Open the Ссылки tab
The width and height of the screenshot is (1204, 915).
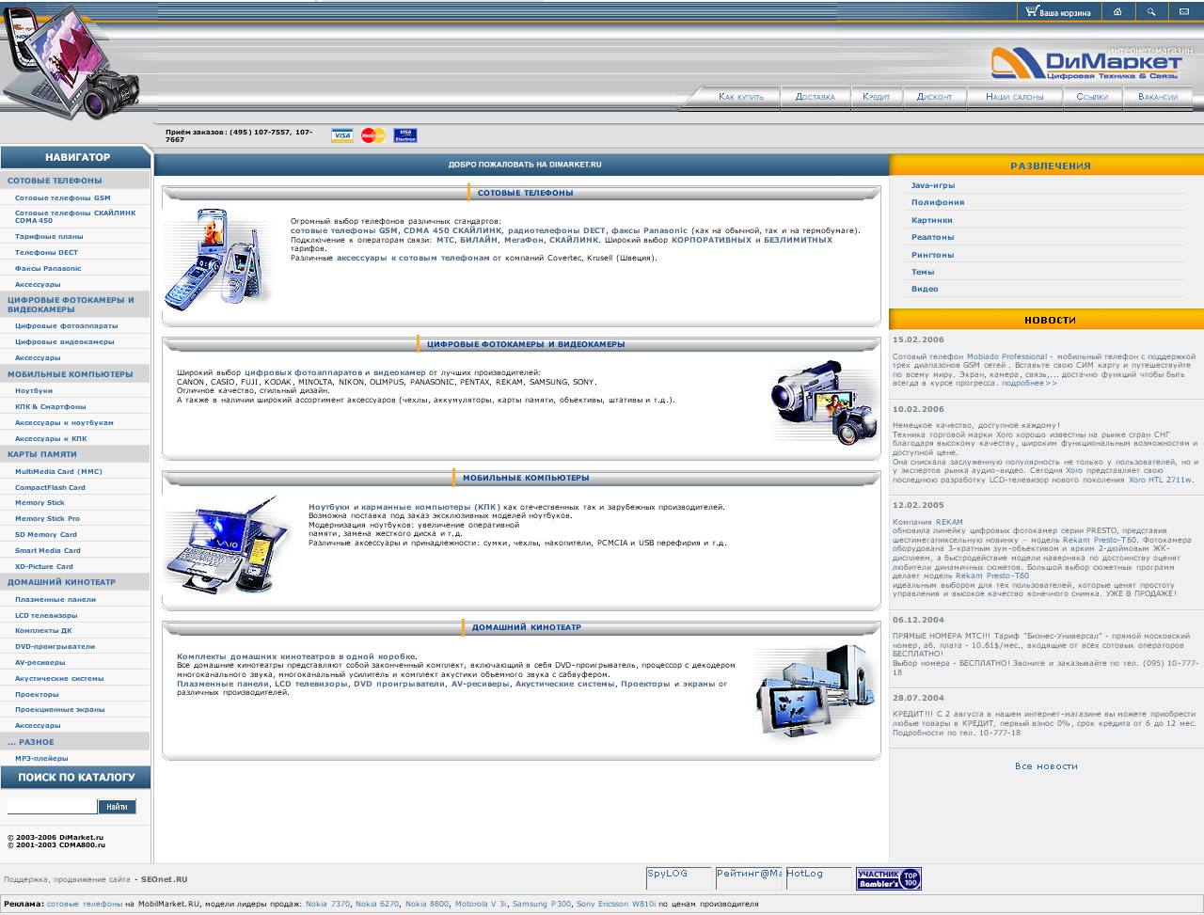[x=1092, y=97]
